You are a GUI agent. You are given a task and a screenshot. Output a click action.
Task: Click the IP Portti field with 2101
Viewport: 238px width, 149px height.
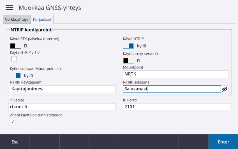176,107
